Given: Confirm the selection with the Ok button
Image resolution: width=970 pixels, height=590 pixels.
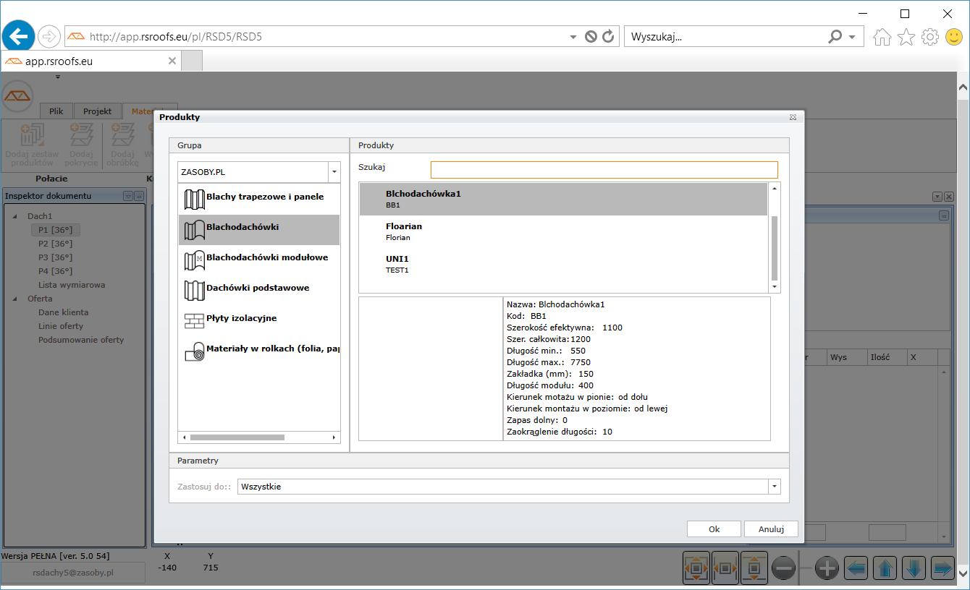Looking at the screenshot, I should pyautogui.click(x=714, y=529).
